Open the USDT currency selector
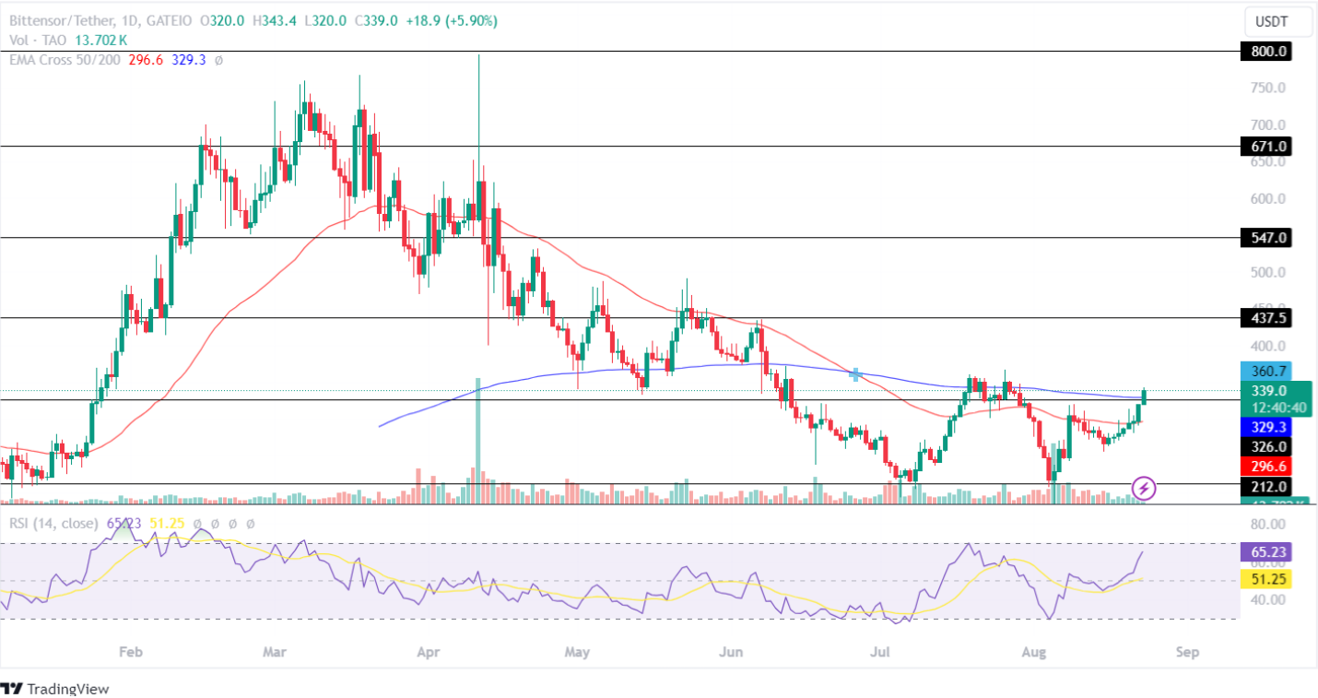Image resolution: width=1318 pixels, height=698 pixels. coord(1277,21)
